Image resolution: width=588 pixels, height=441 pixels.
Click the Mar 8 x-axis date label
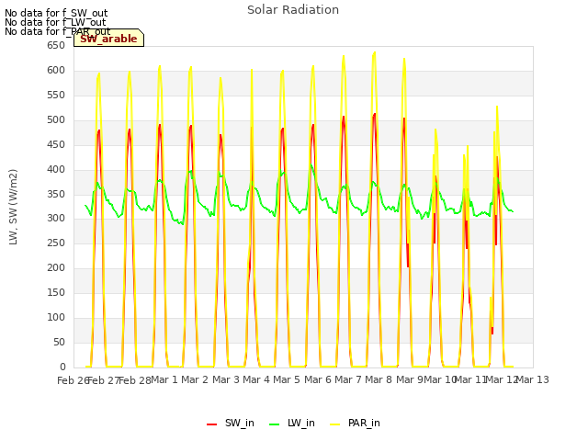[379, 379]
